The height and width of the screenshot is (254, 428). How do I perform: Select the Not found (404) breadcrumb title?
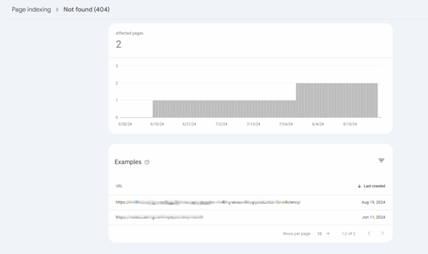[86, 10]
